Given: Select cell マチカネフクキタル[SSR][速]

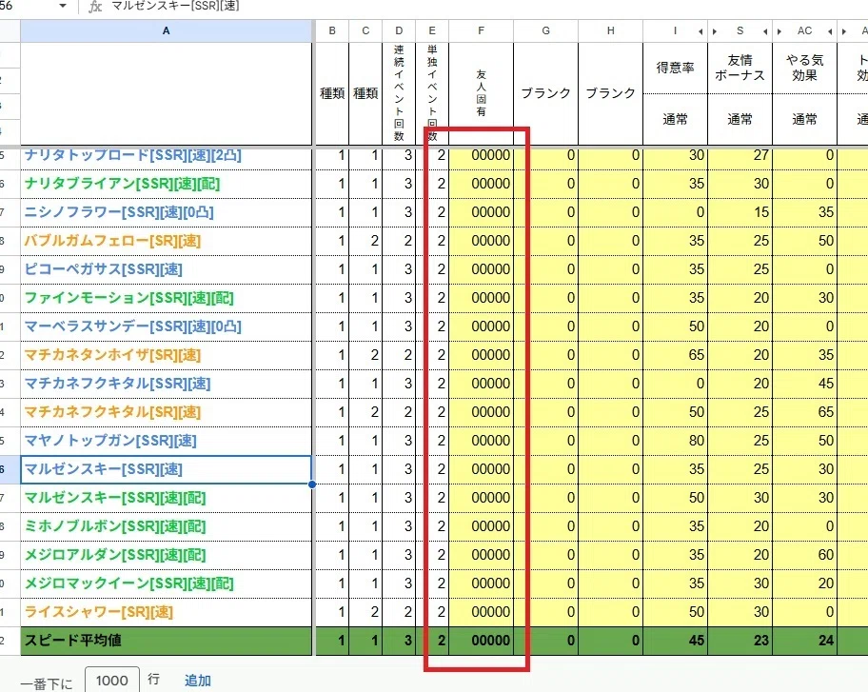Looking at the screenshot, I should [166, 384].
